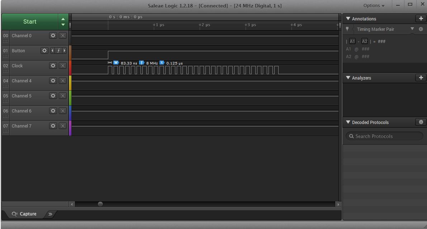Image resolution: width=427 pixels, height=229 pixels.
Task: Open settings gear for Channel 0
Action: (x=53, y=35)
